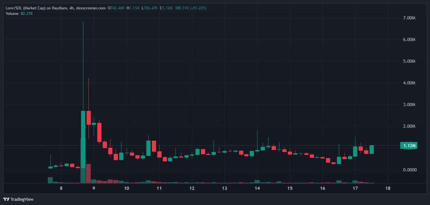Click the TradingView logo
430x205 pixels.
pyautogui.click(x=18, y=199)
